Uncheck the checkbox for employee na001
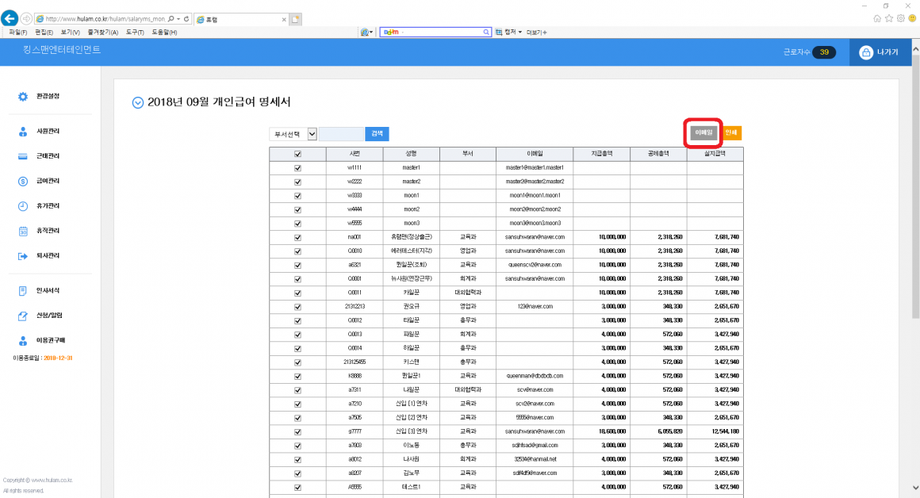Screen dimensions: 920x498 coord(297,237)
